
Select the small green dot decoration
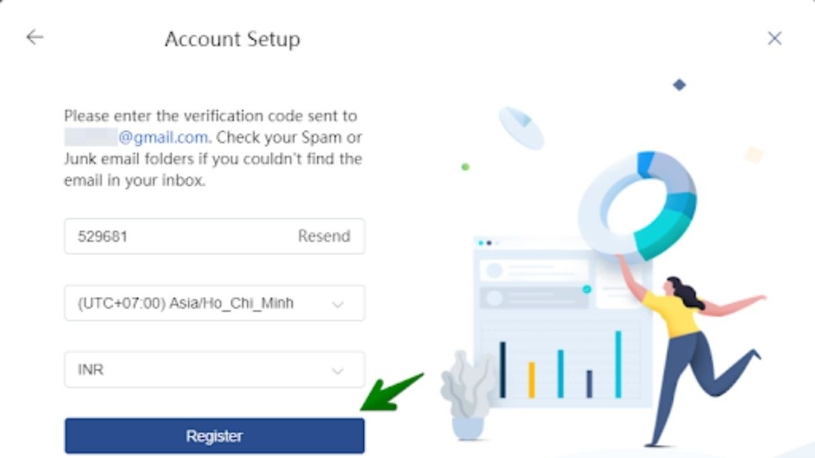point(465,166)
